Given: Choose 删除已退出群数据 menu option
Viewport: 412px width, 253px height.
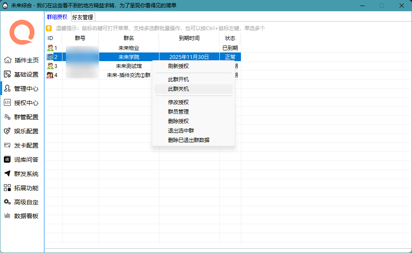Looking at the screenshot, I should pos(189,140).
